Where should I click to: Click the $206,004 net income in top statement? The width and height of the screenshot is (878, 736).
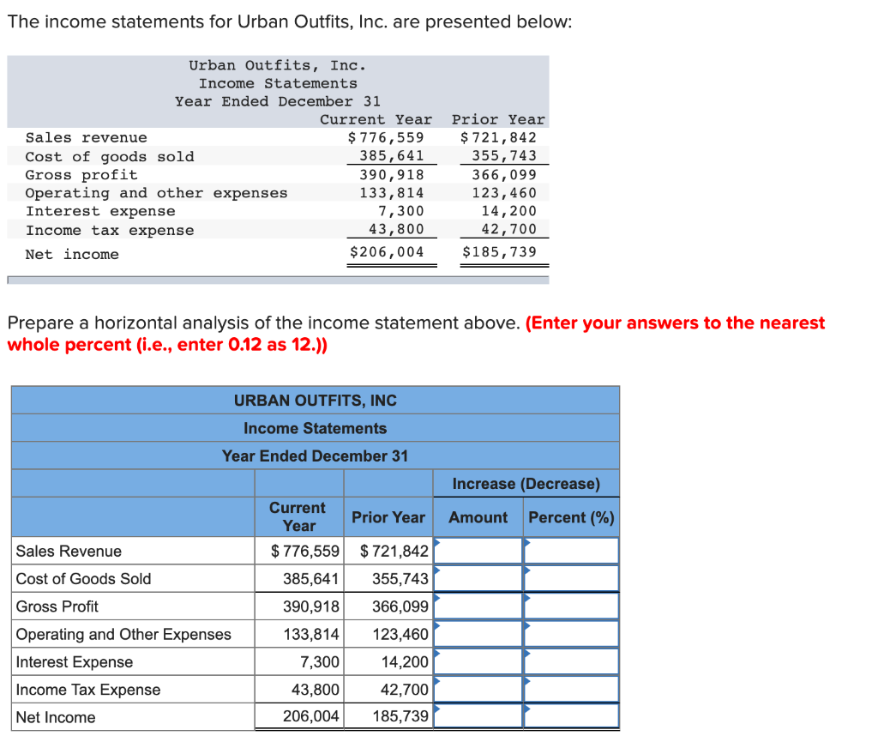click(387, 252)
